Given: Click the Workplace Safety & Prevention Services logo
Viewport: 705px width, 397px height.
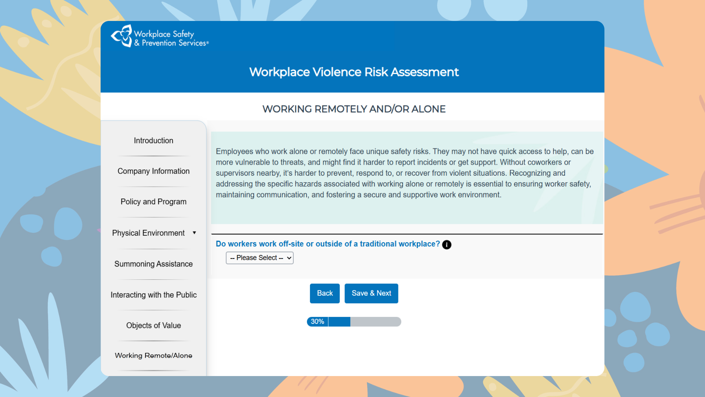Looking at the screenshot, I should (x=159, y=36).
